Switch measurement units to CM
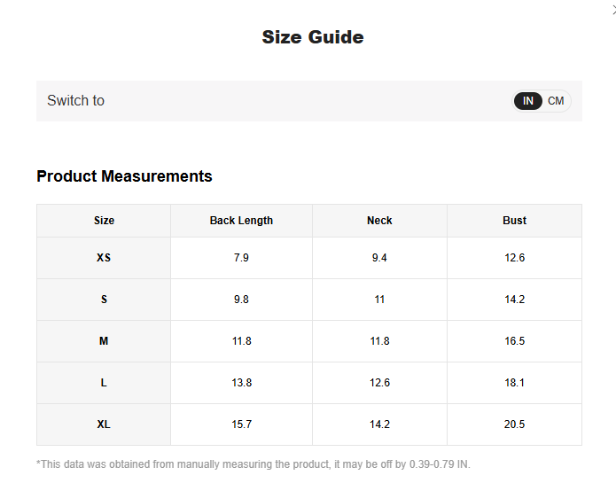The width and height of the screenshot is (616, 483). click(556, 101)
